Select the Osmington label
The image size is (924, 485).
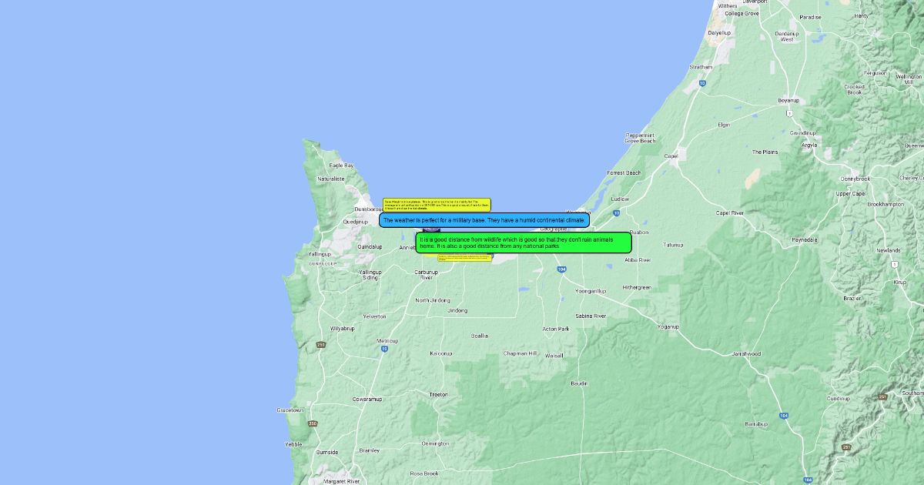[435, 443]
